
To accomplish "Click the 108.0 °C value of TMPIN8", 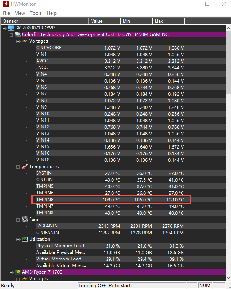I will 111,200.
